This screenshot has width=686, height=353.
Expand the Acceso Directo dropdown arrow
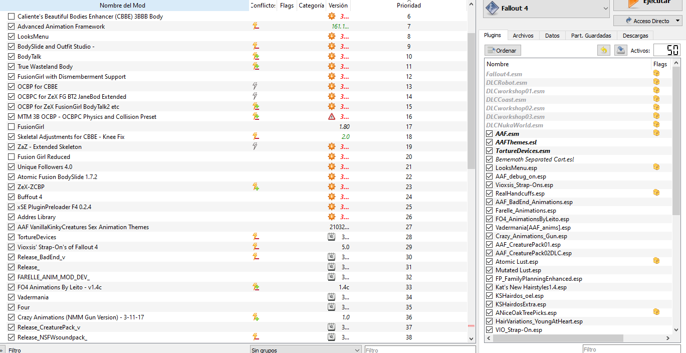tap(677, 21)
